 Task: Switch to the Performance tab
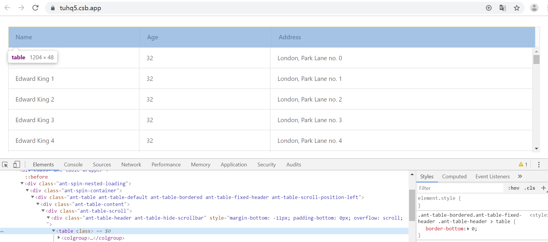[166, 165]
